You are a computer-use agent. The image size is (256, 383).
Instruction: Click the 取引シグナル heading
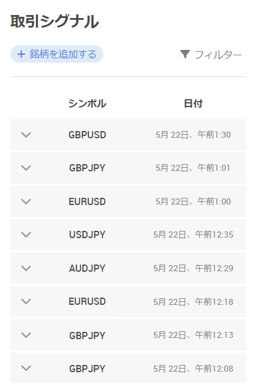coord(55,22)
